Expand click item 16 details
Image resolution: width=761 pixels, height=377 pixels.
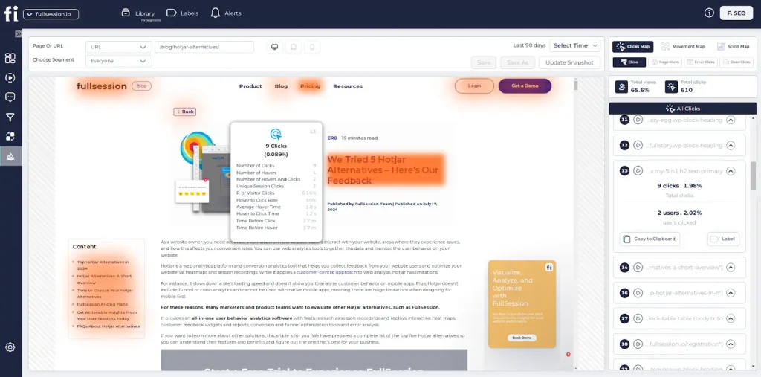(731, 293)
